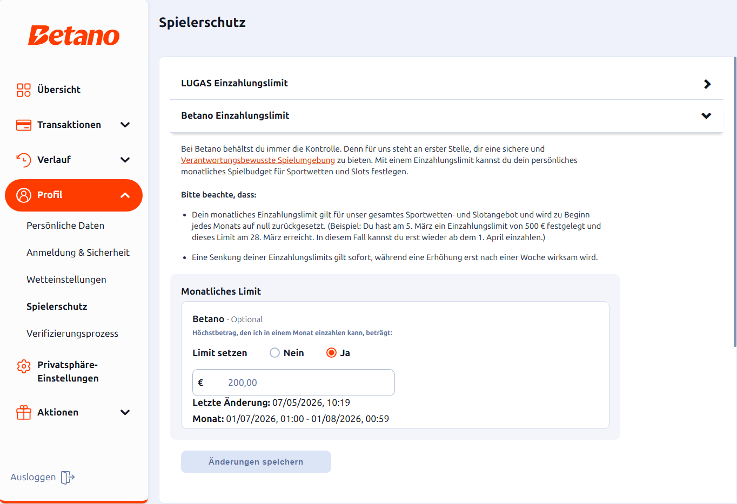Click the Privatsphäre-Einstellungen gear icon
This screenshot has height=504, width=737.
[24, 366]
